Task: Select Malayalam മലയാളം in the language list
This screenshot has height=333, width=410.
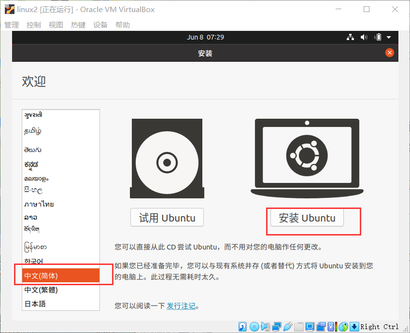Action: [61, 179]
